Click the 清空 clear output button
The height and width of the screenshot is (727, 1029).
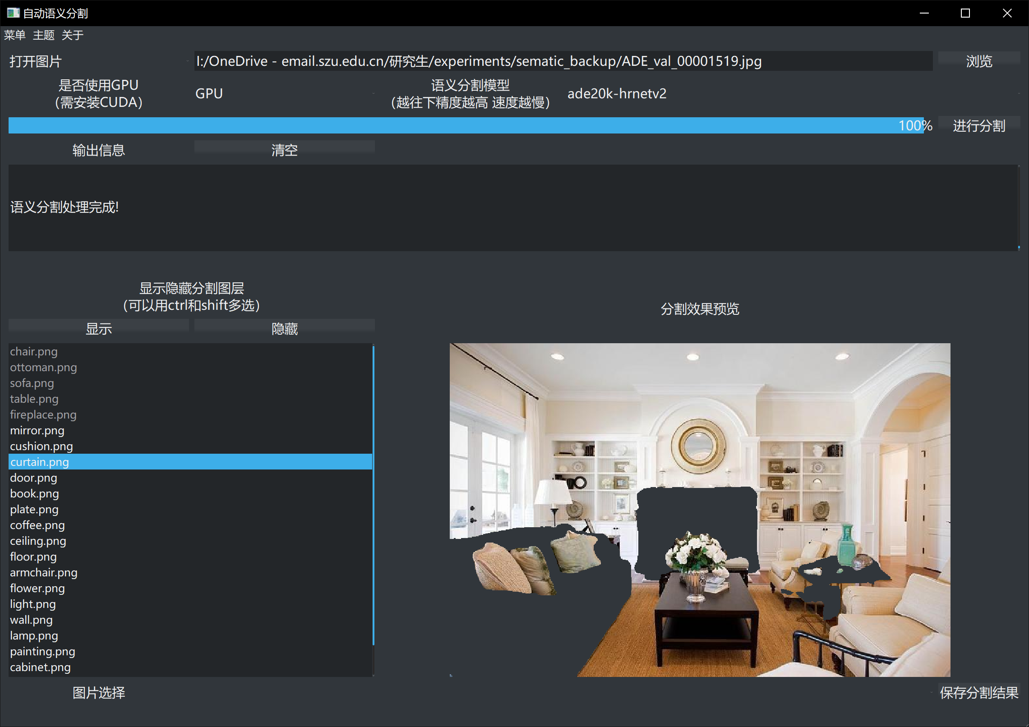tap(284, 150)
